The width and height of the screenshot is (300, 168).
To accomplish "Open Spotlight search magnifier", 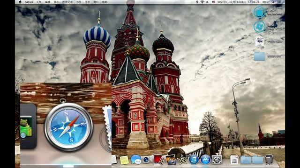I will click(273, 2).
